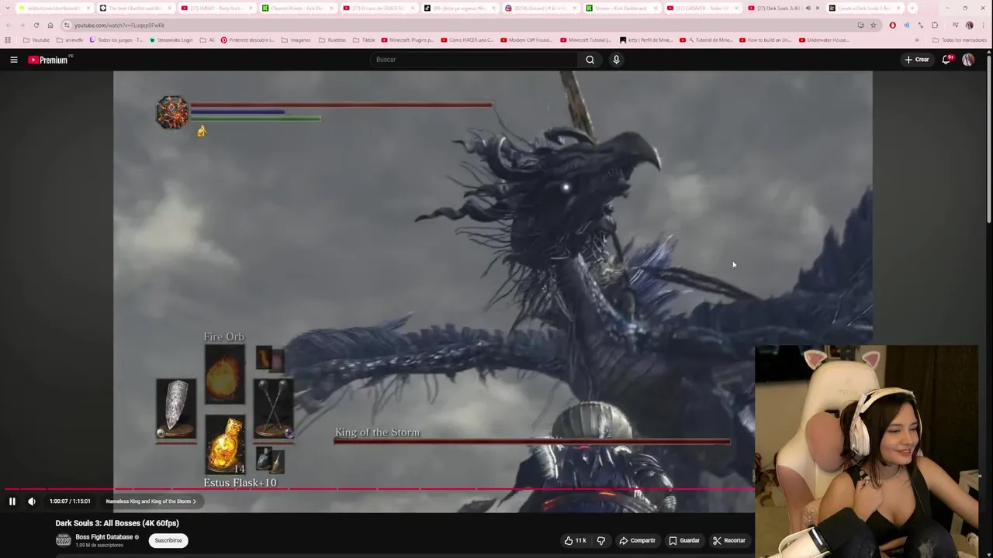Pause the YouTube video
Screen dimensions: 993x558
click(x=12, y=501)
